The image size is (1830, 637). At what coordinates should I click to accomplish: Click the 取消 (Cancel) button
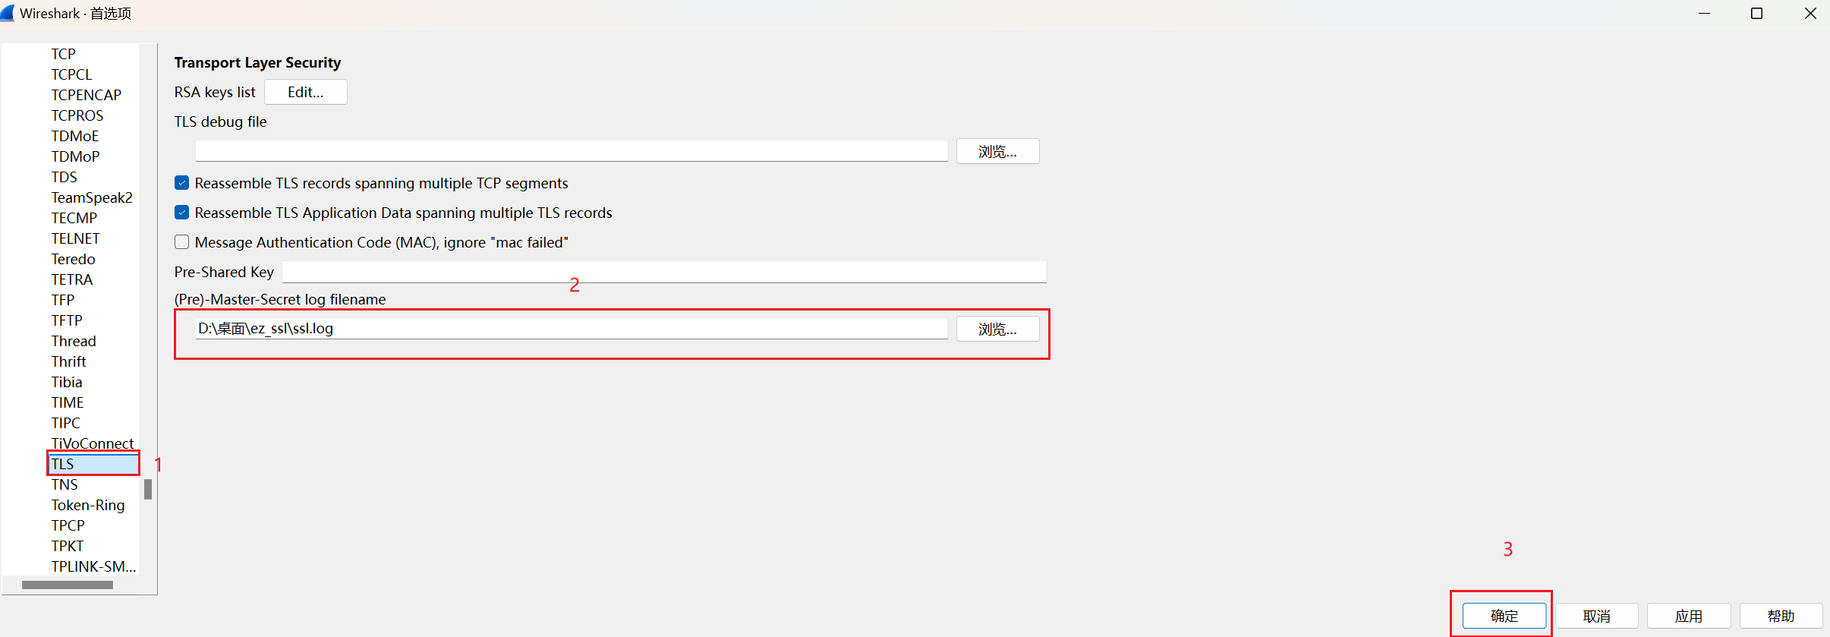coord(1596,616)
